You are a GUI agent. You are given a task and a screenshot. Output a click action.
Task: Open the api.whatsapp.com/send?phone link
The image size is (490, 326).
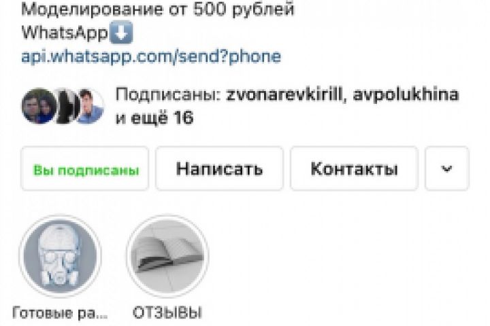coord(151,57)
